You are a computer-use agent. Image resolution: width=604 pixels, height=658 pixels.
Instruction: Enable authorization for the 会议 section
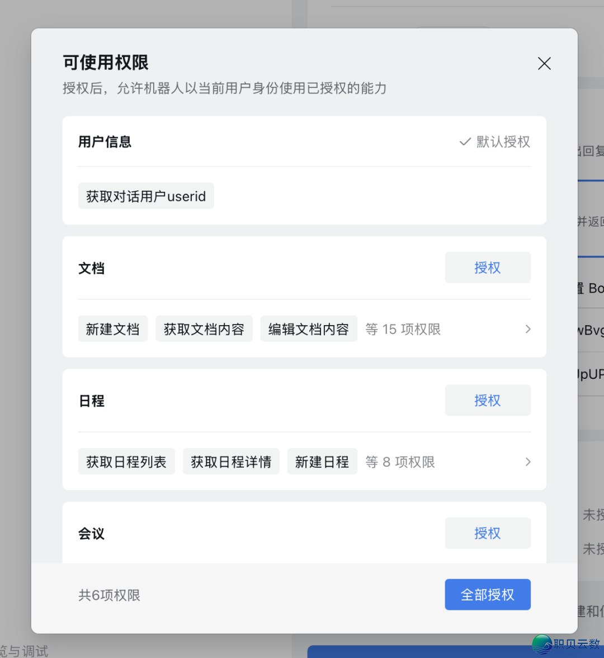tap(487, 533)
